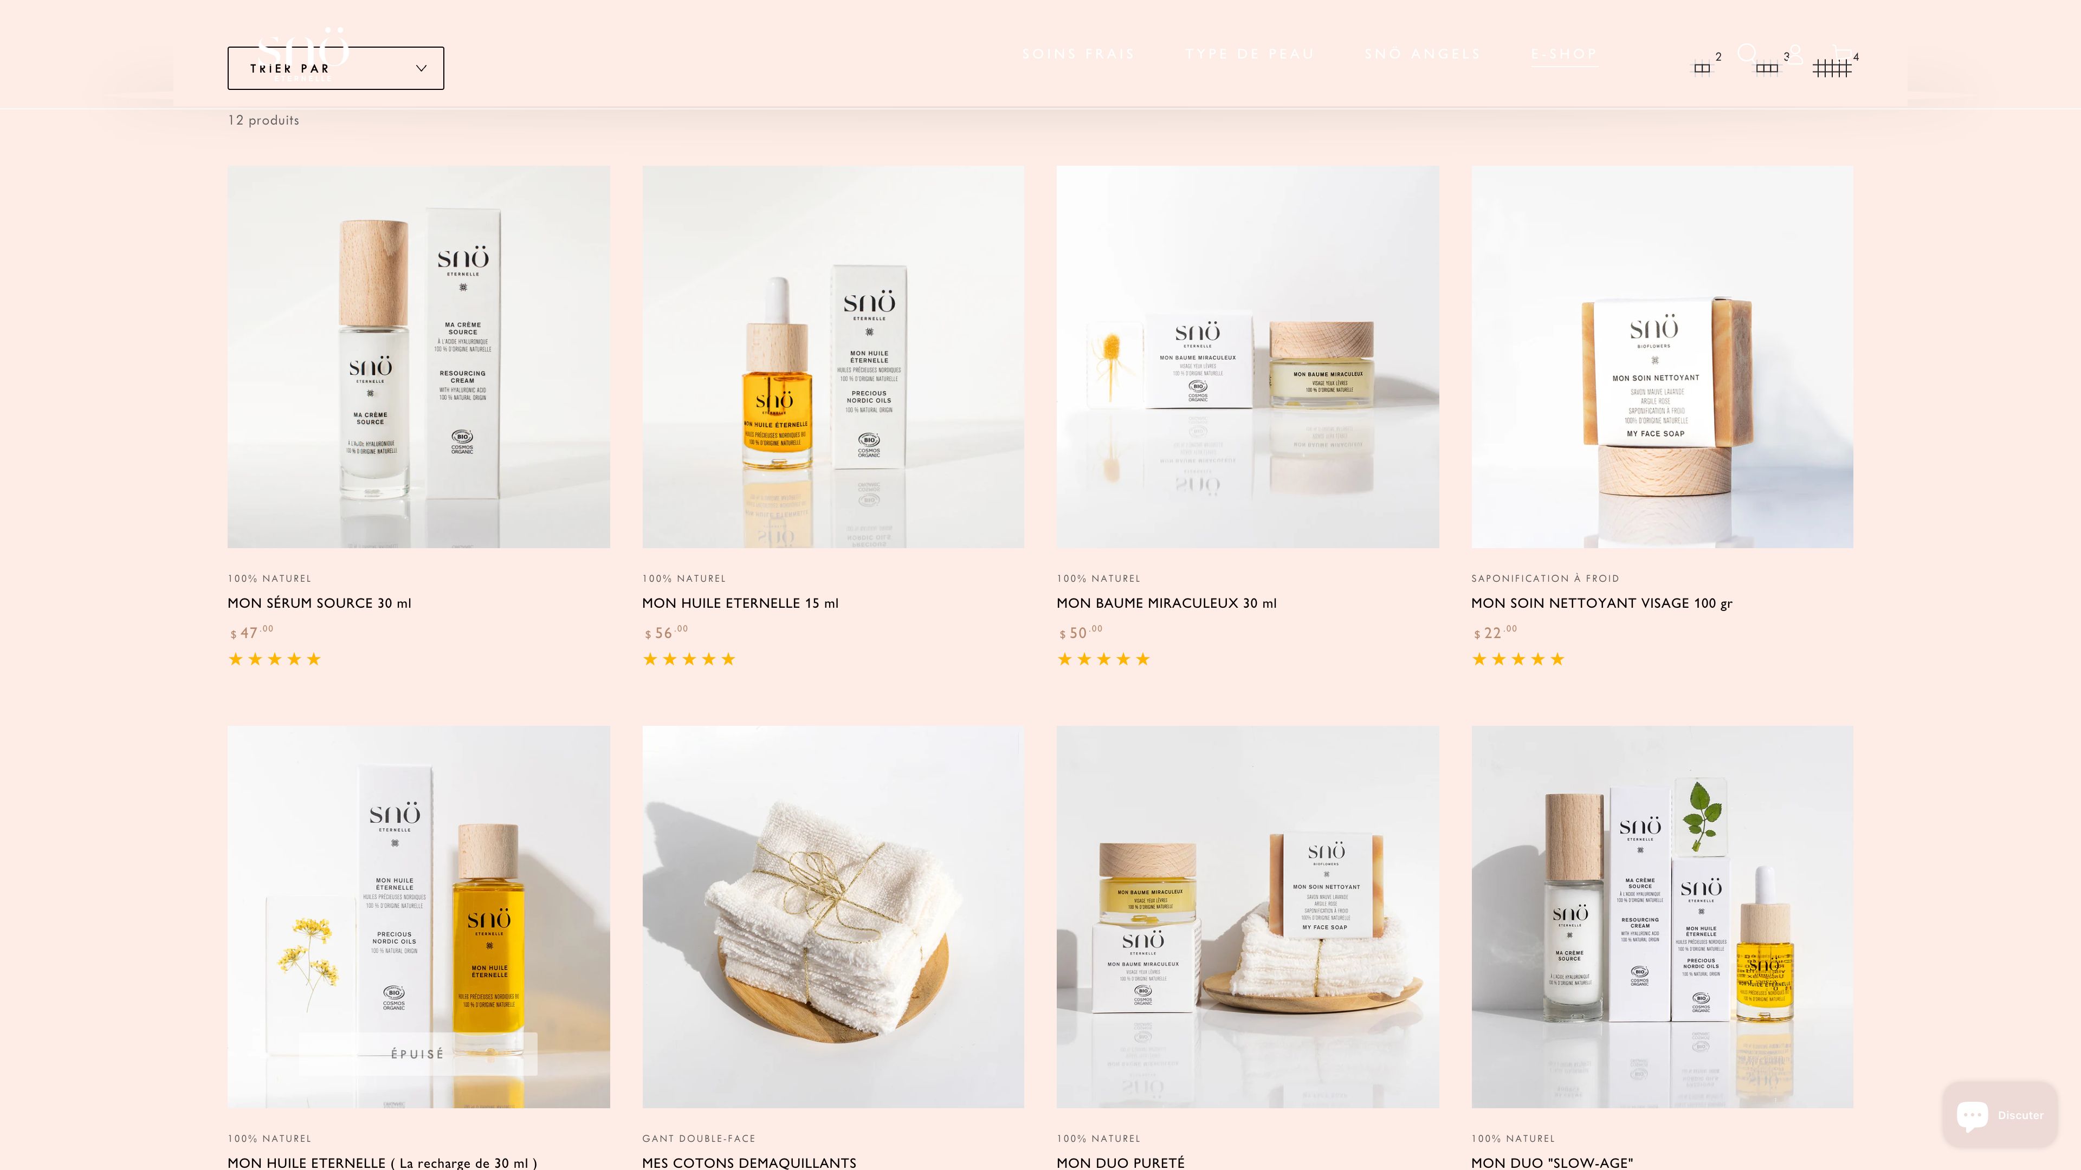Screen dimensions: 2081x1170
Task: Open the TYPE DE PEAU menu
Action: [x=1250, y=54]
